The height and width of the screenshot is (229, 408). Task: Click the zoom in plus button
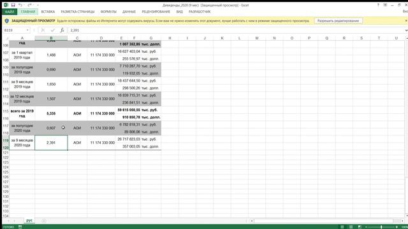tap(397, 227)
